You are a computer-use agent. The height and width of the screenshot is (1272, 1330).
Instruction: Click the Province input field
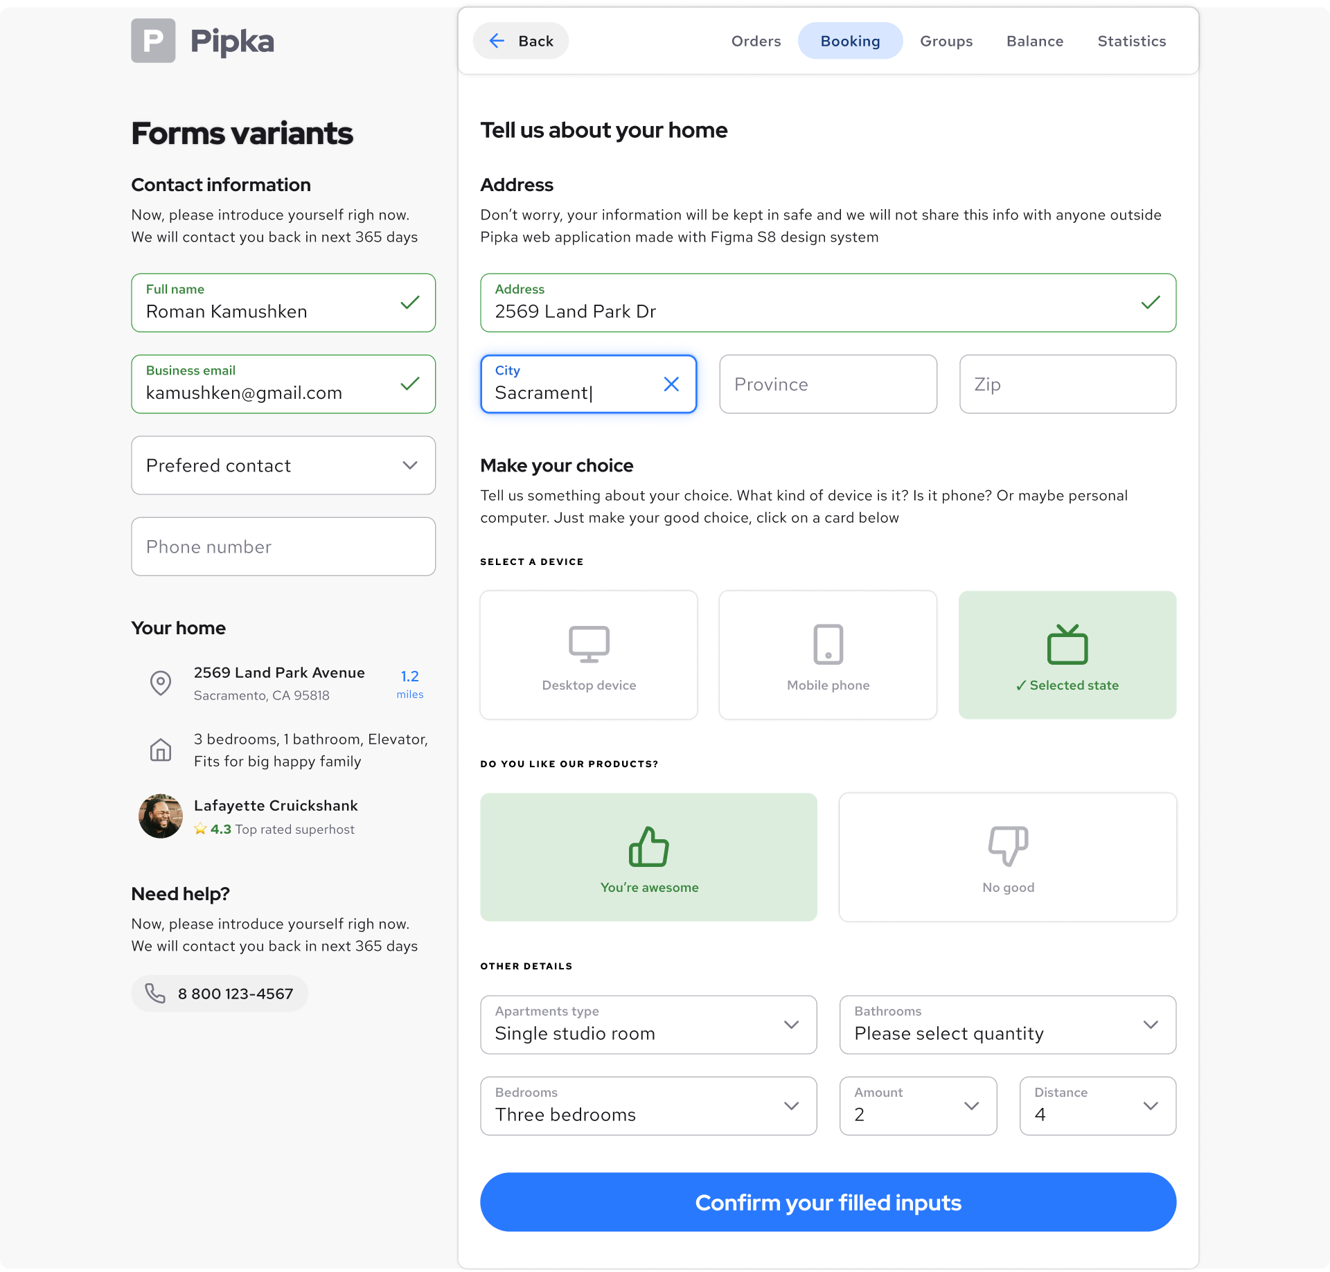828,384
